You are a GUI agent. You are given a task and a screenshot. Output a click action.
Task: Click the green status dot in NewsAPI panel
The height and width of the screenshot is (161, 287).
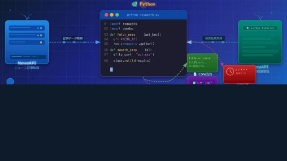(x=41, y=35)
